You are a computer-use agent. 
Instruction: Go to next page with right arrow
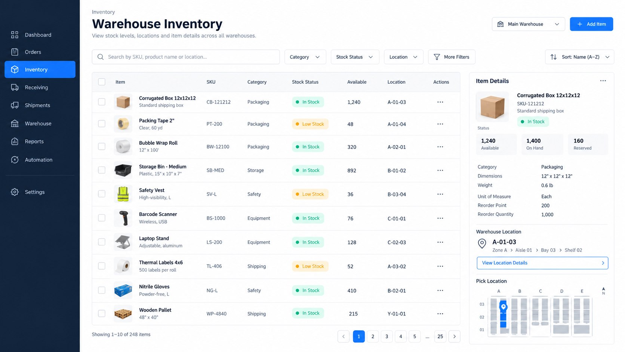(454, 336)
